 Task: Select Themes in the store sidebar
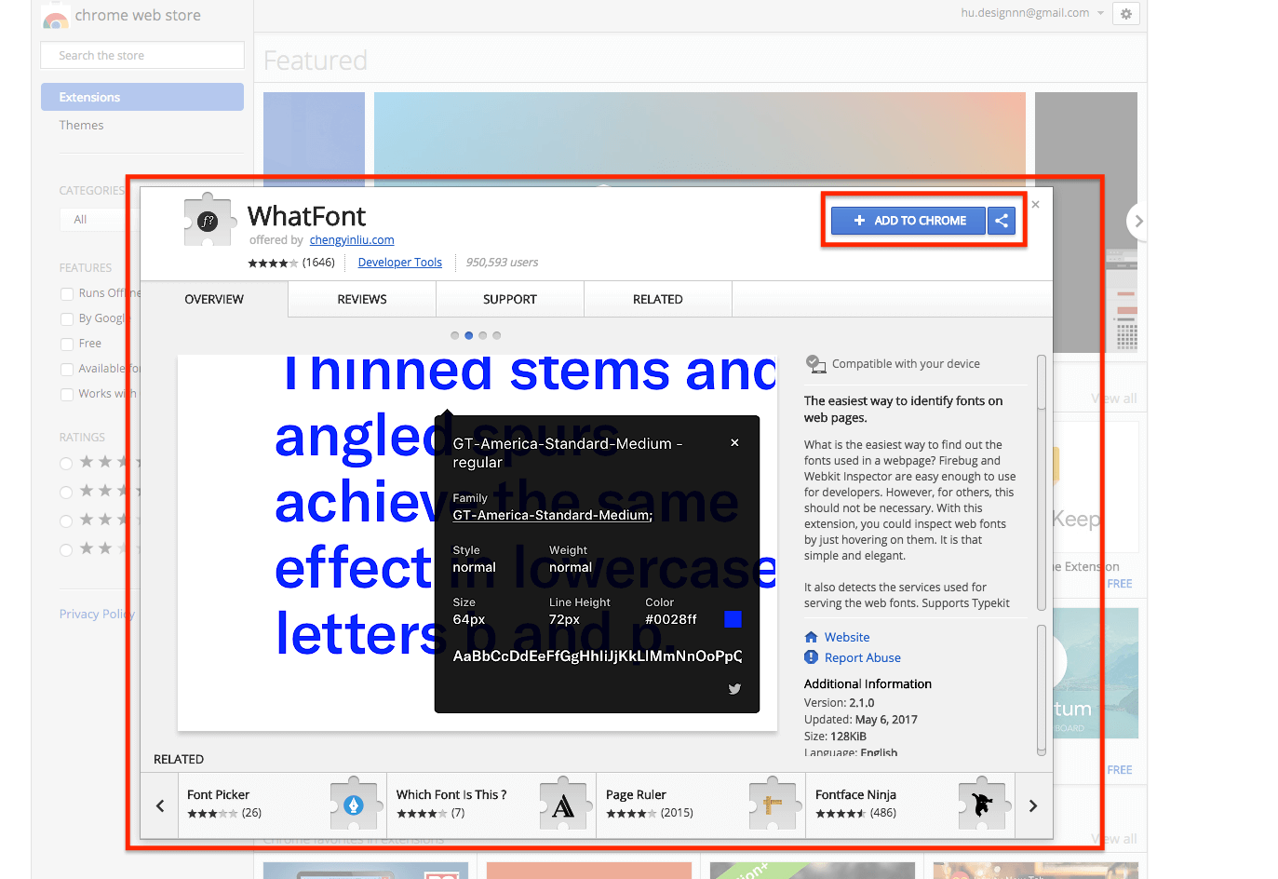[82, 125]
